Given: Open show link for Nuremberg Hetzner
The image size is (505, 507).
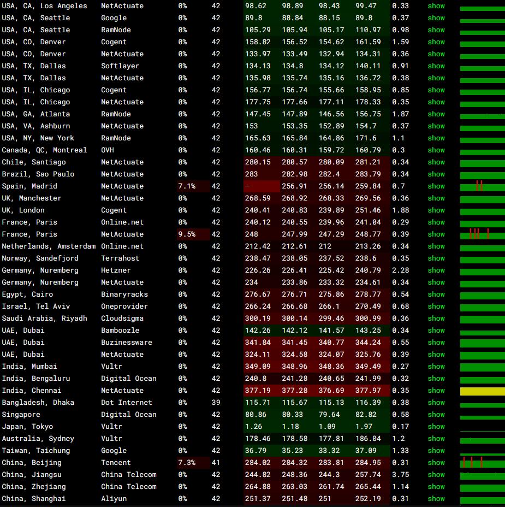Looking at the screenshot, I should [x=436, y=270].
